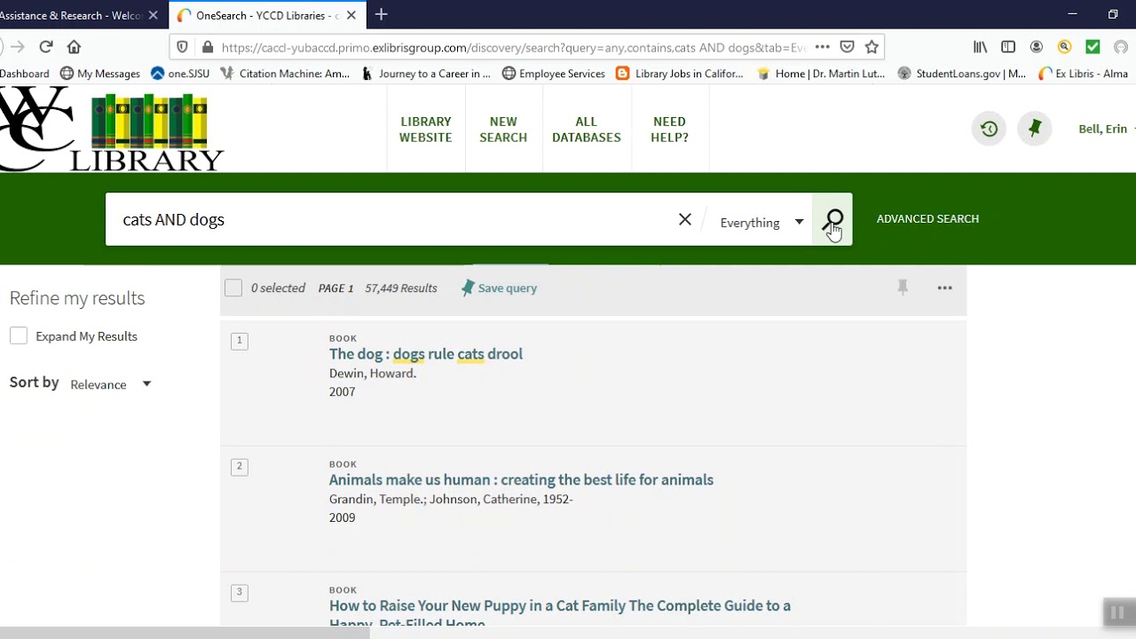Image resolution: width=1136 pixels, height=639 pixels.
Task: Pin selected results icon in results toolbar
Action: pos(903,288)
